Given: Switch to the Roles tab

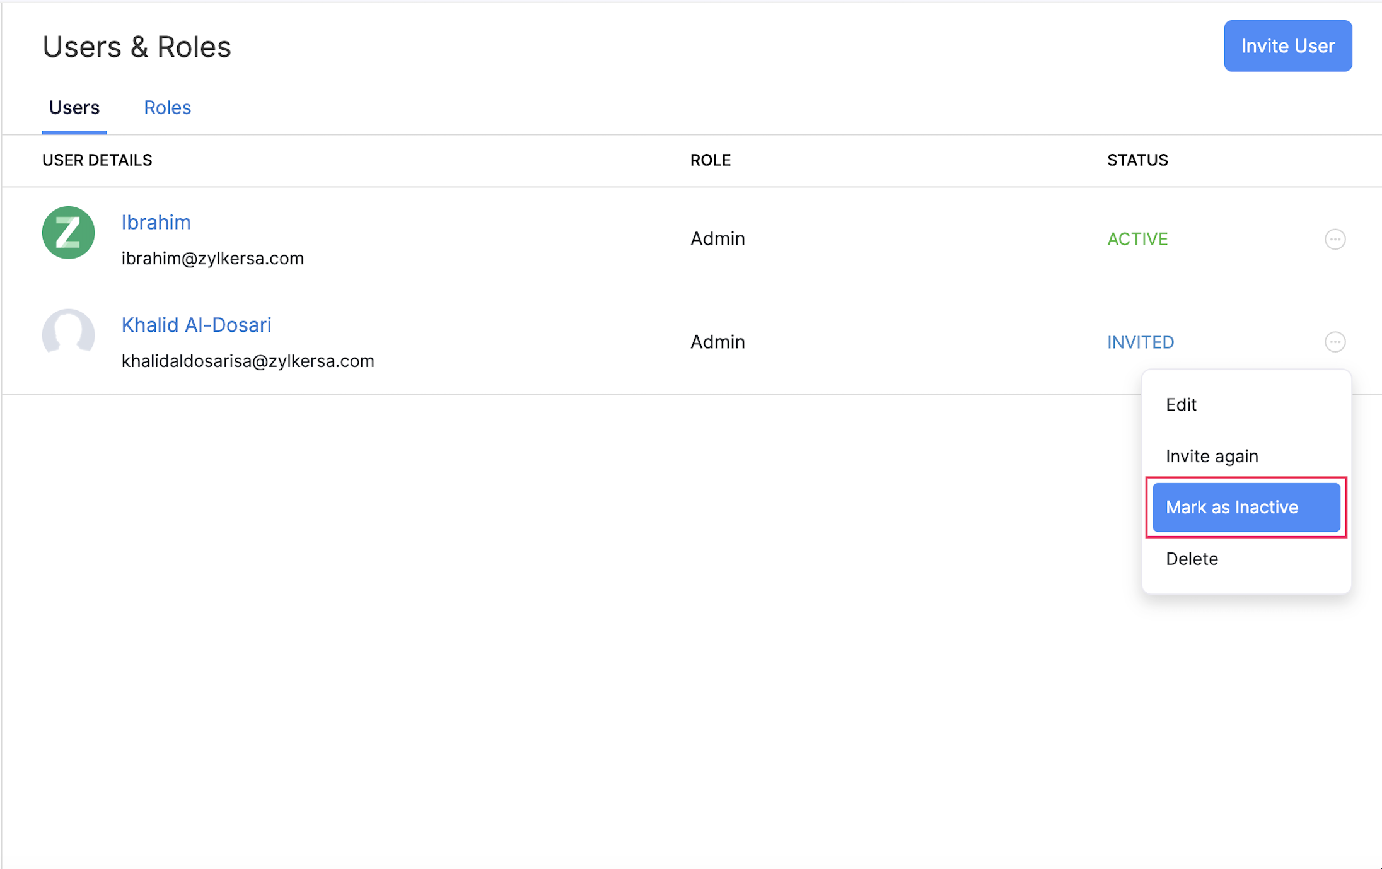Looking at the screenshot, I should [x=167, y=107].
